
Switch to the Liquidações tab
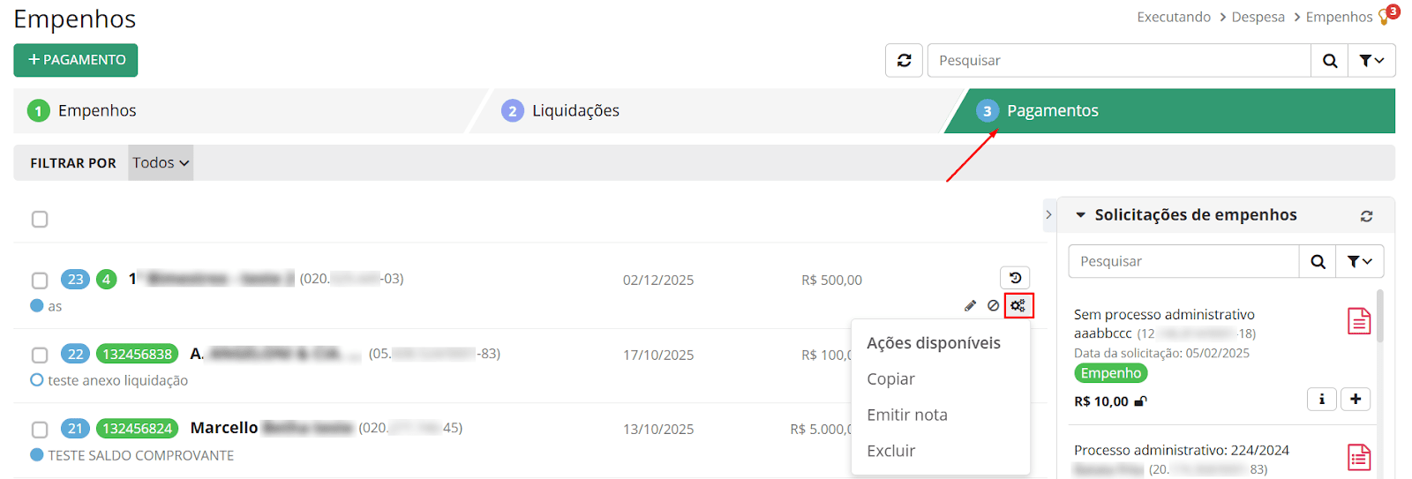pos(575,111)
